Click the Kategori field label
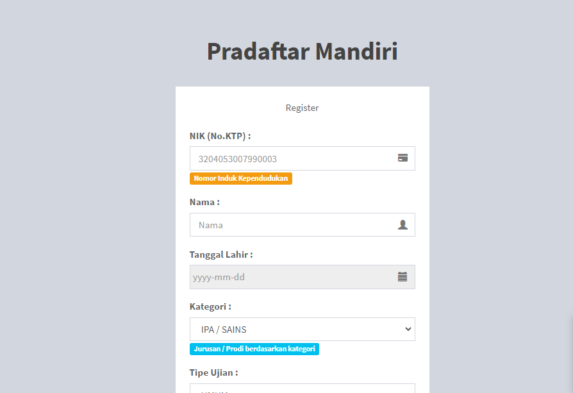The width and height of the screenshot is (573, 393). (210, 306)
